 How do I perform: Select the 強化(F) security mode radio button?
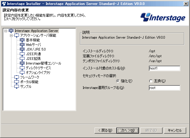tap(118, 81)
